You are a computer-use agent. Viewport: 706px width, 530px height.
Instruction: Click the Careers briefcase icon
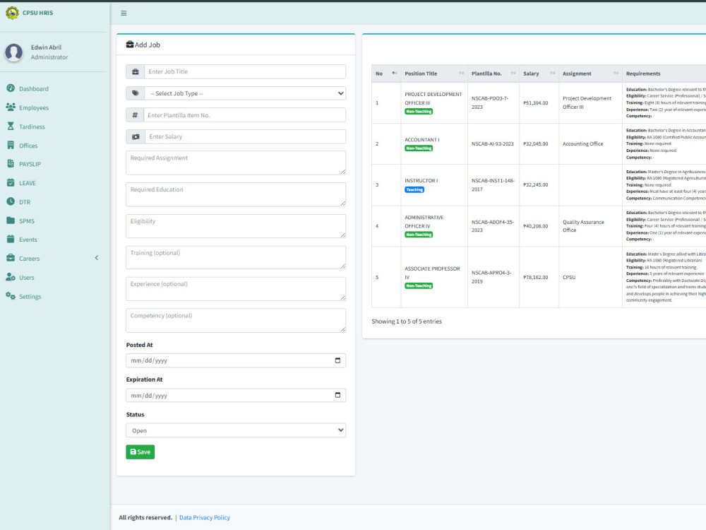[x=11, y=258]
